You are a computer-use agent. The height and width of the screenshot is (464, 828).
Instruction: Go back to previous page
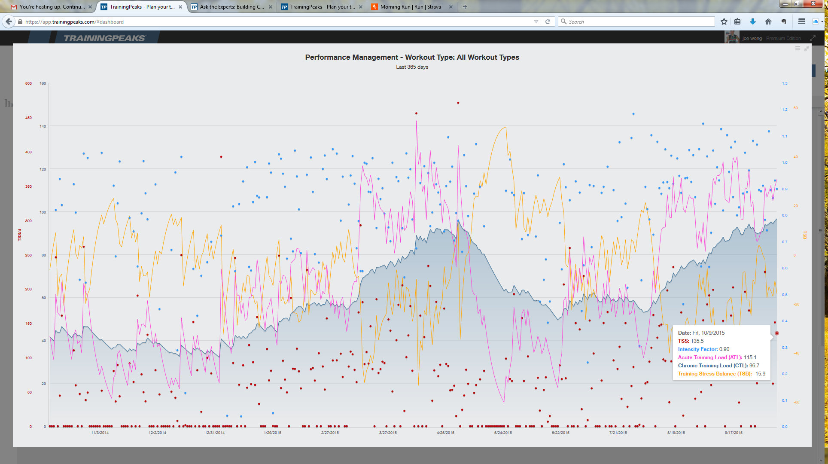(9, 21)
